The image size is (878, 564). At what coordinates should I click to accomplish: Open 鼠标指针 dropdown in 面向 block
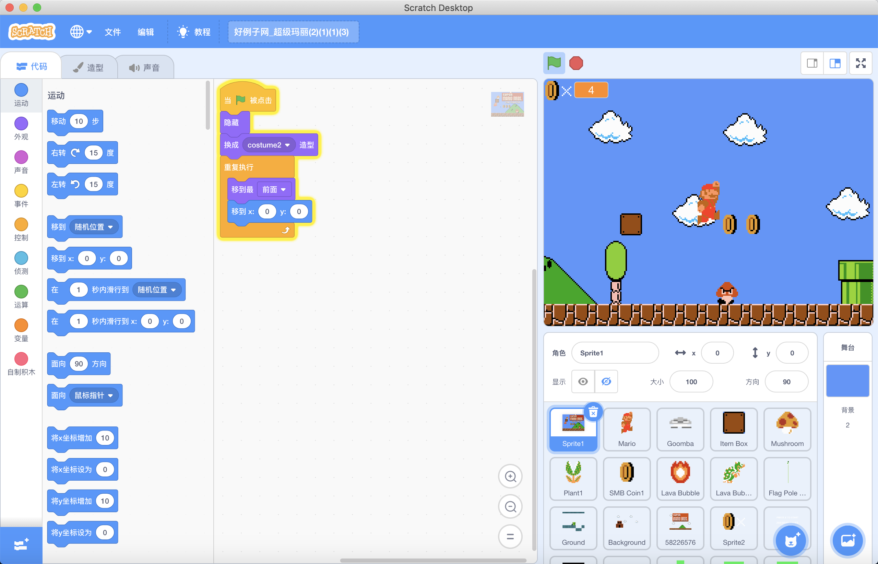94,395
